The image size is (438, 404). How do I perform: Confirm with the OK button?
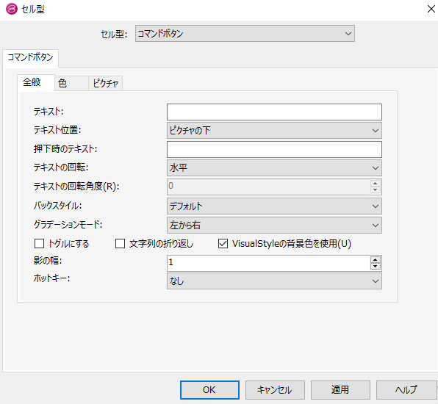click(209, 390)
